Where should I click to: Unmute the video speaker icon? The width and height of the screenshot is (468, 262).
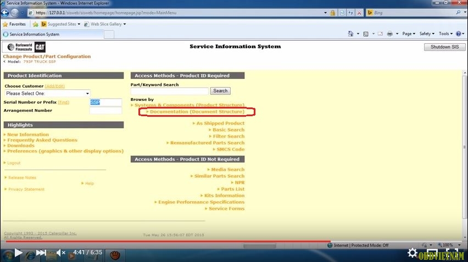[61, 253]
